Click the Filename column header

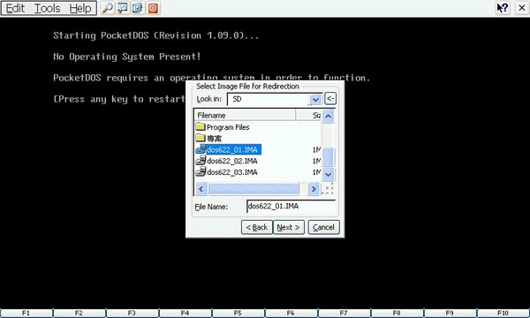tap(245, 115)
